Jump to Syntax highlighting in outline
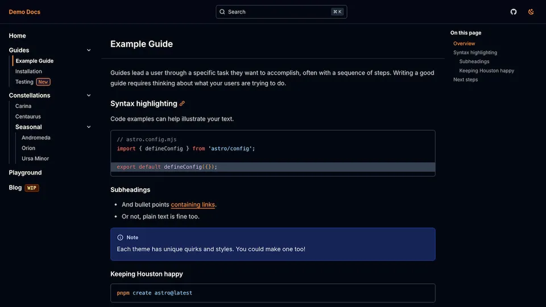546x307 pixels. tap(475, 52)
